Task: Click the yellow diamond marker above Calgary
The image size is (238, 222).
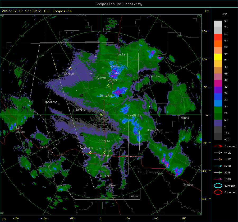Action: pyautogui.click(x=104, y=152)
